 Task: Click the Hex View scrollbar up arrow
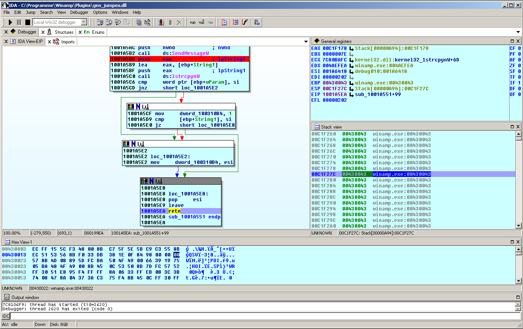click(518, 250)
